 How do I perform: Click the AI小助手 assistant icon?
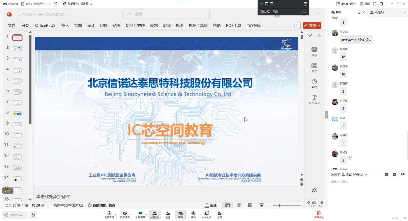206,215
